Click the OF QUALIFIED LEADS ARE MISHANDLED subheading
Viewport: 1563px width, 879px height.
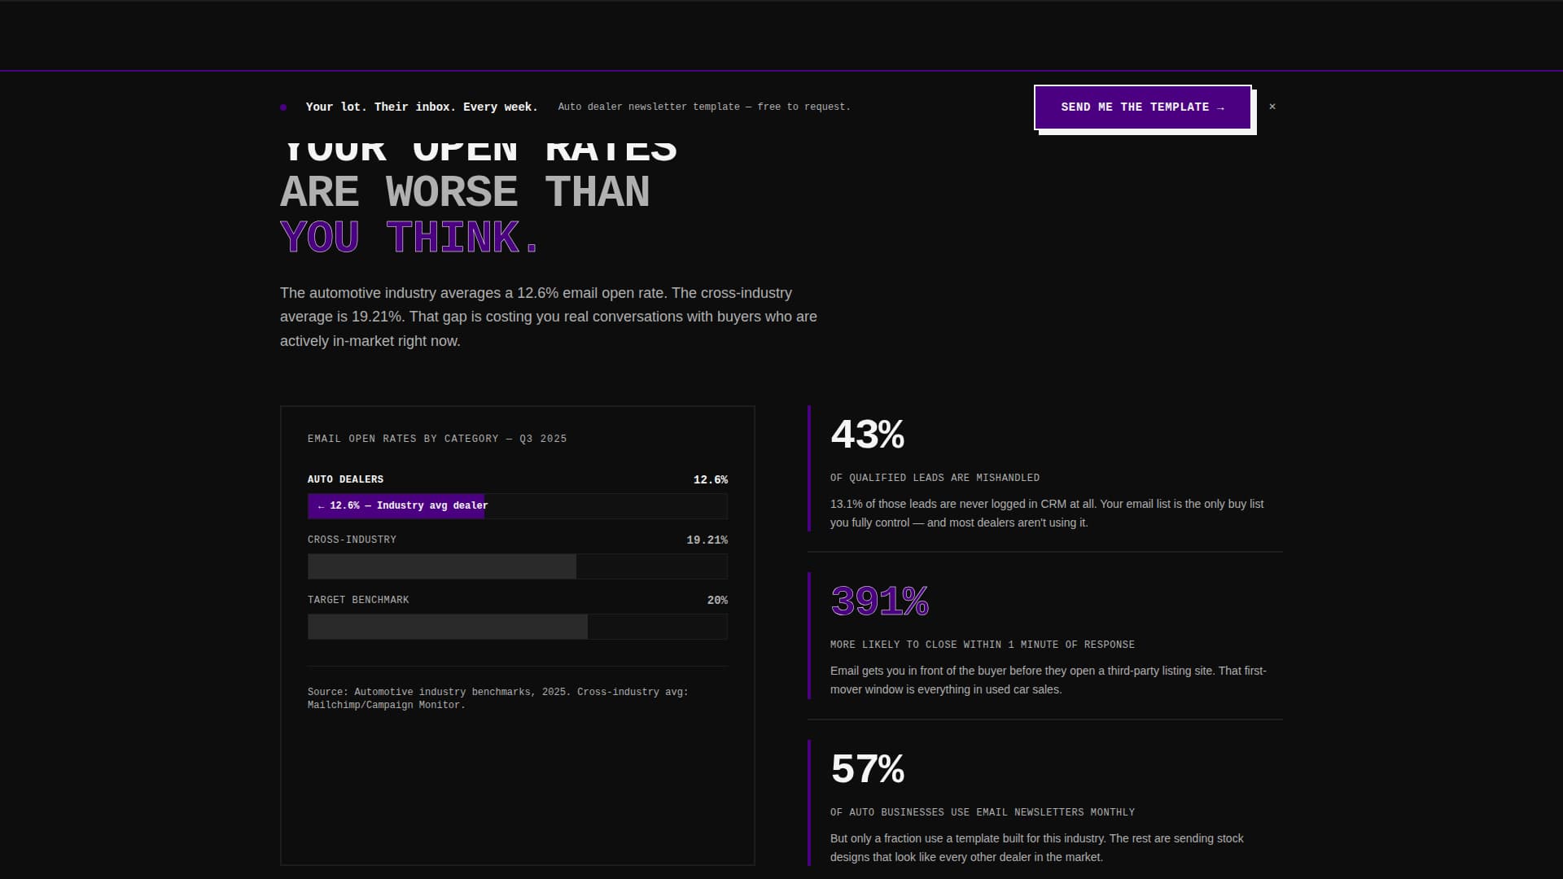[935, 478]
